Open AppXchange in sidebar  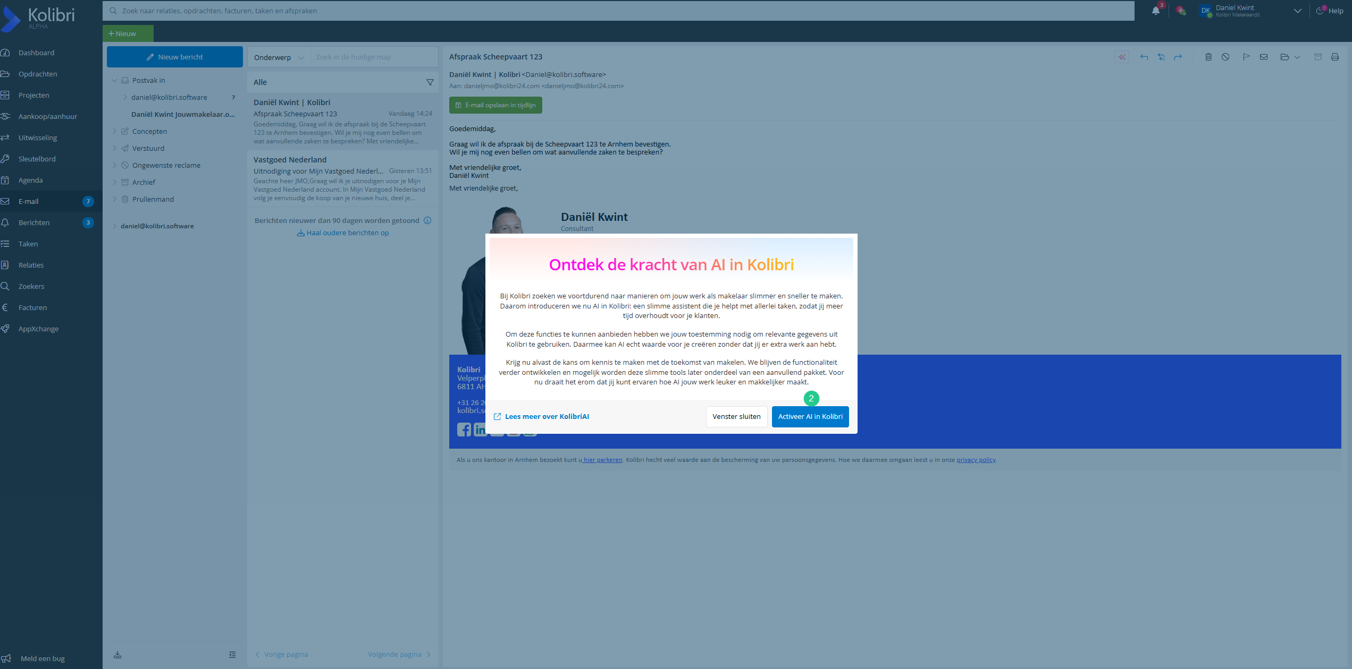click(38, 329)
